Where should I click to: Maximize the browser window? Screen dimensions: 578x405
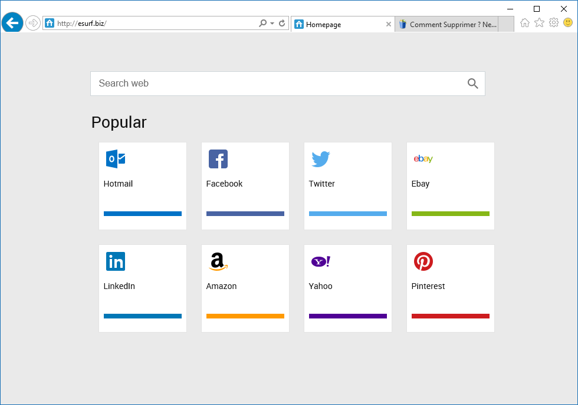point(537,9)
